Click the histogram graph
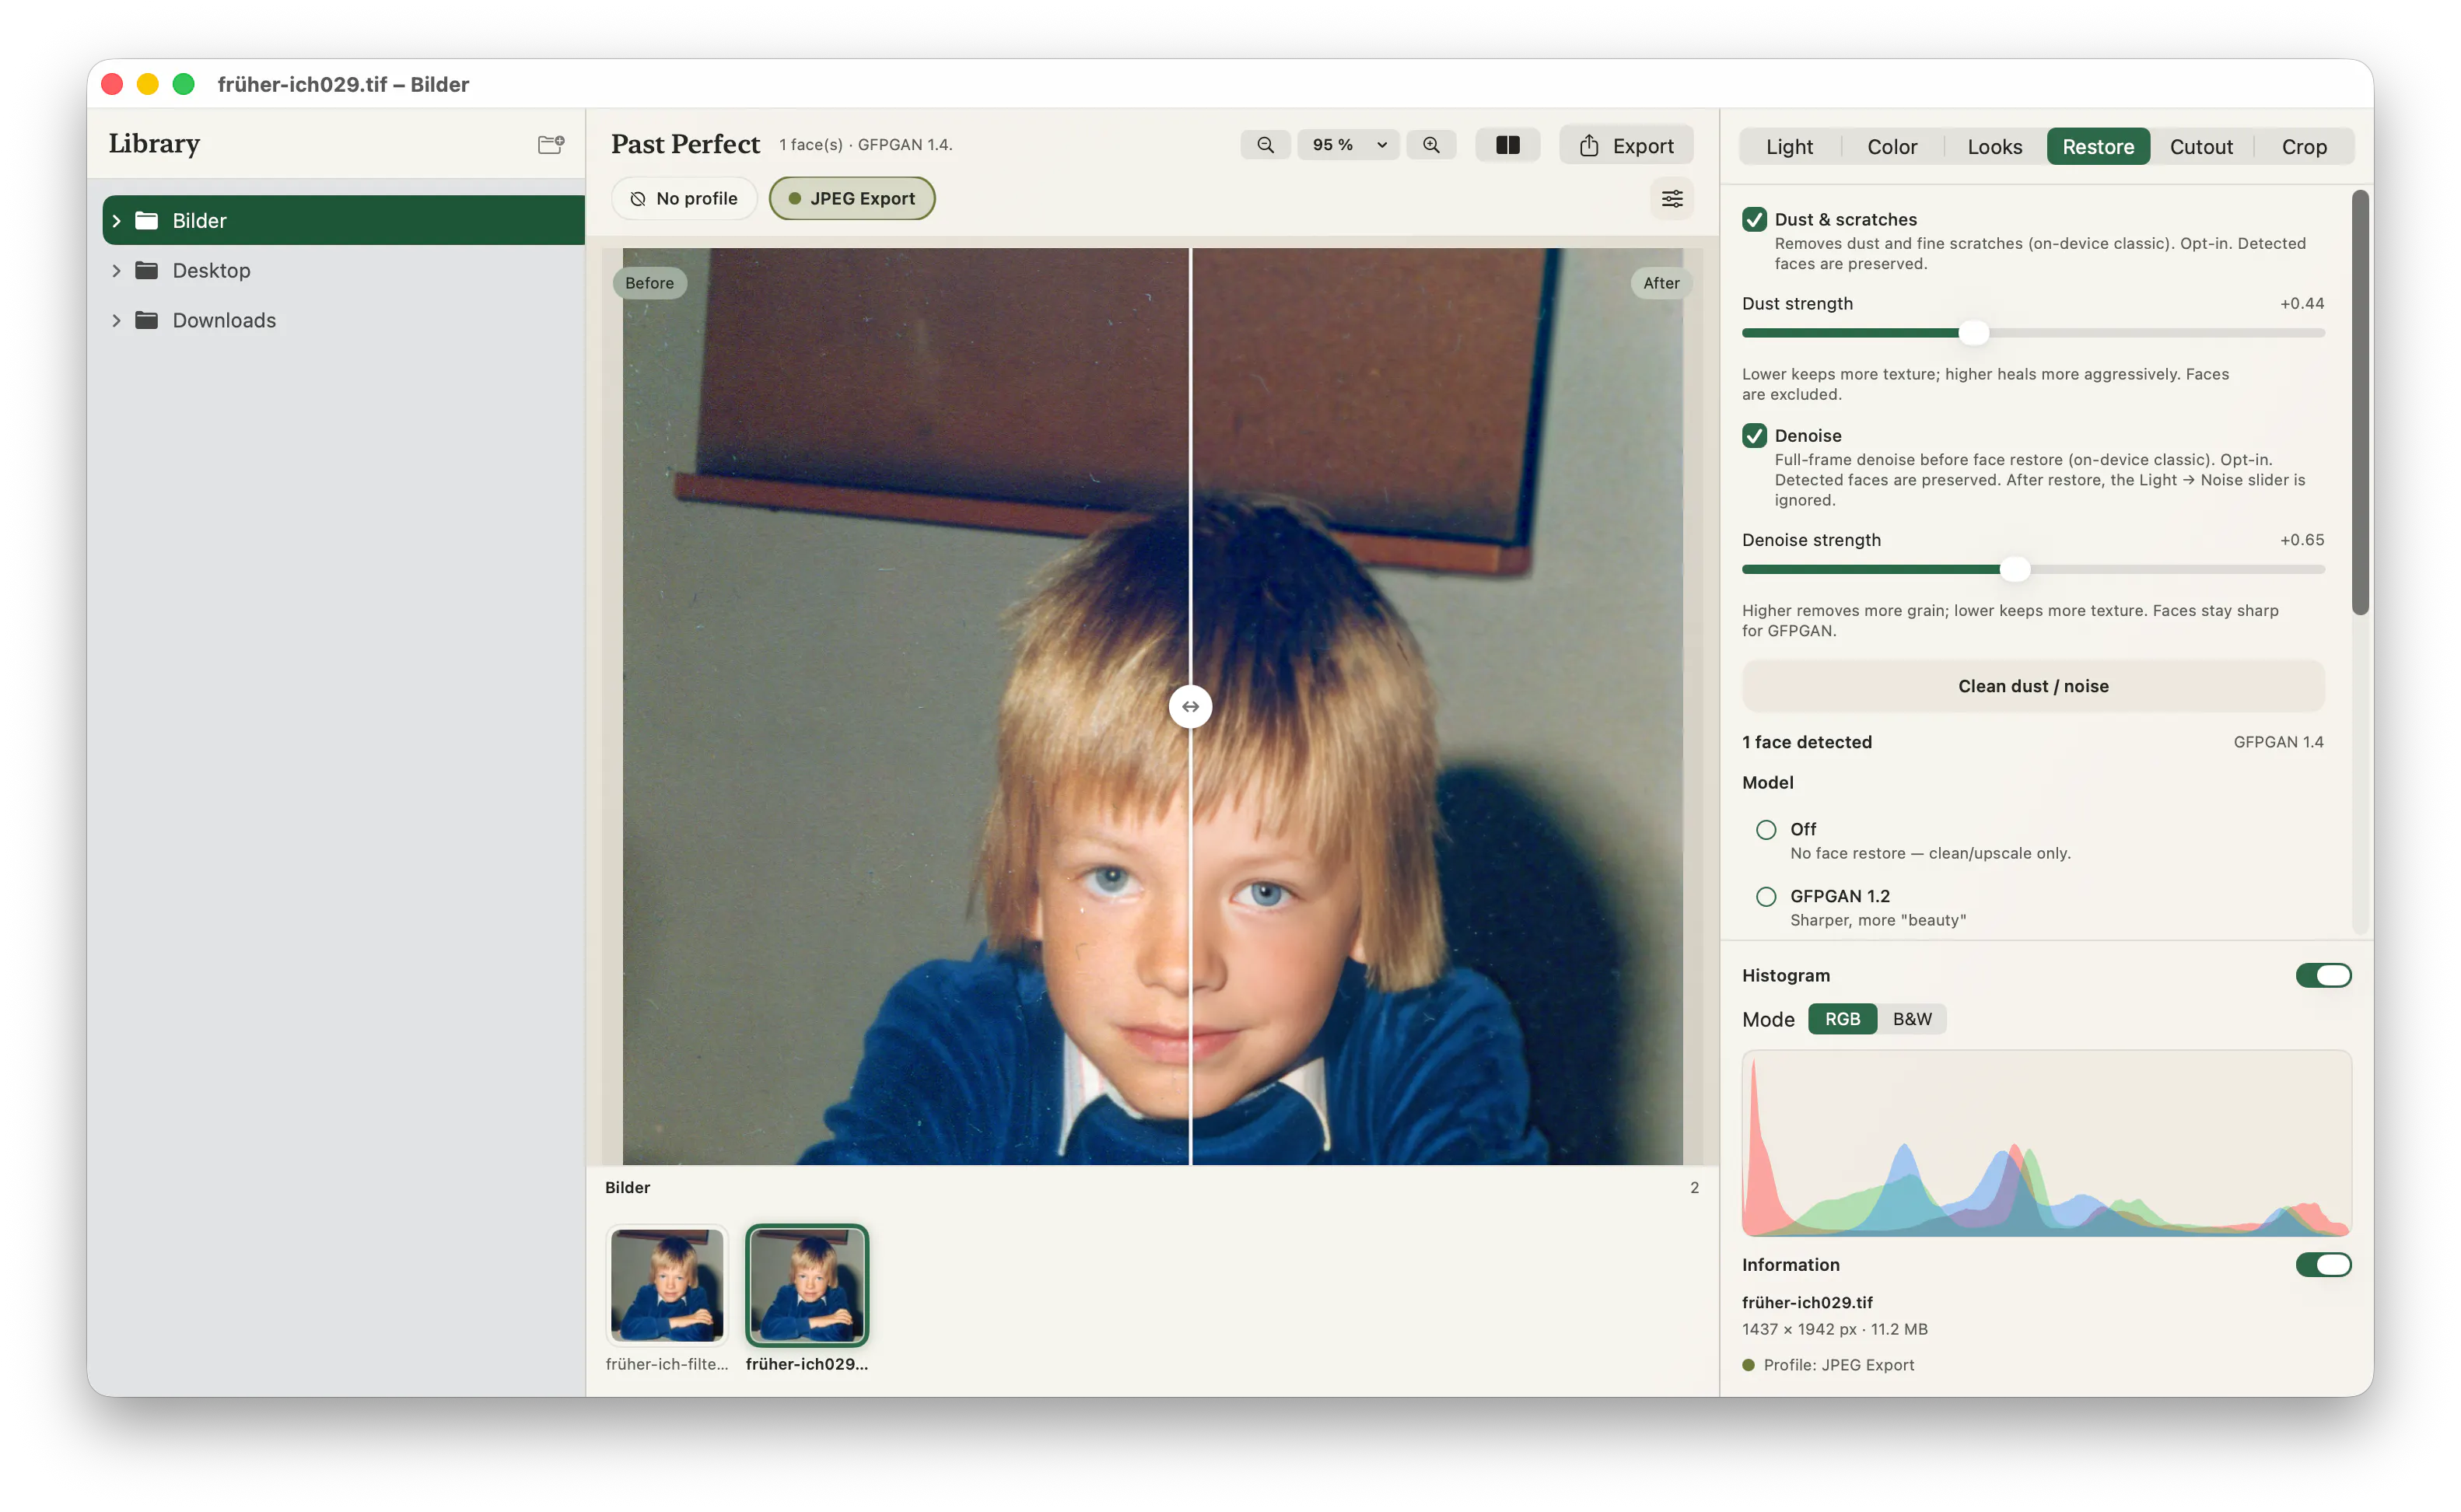 click(x=2047, y=1143)
